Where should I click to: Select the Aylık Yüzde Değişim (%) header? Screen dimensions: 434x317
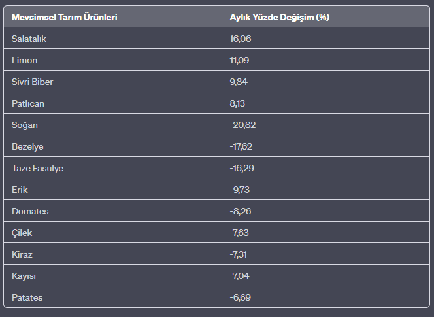point(325,16)
